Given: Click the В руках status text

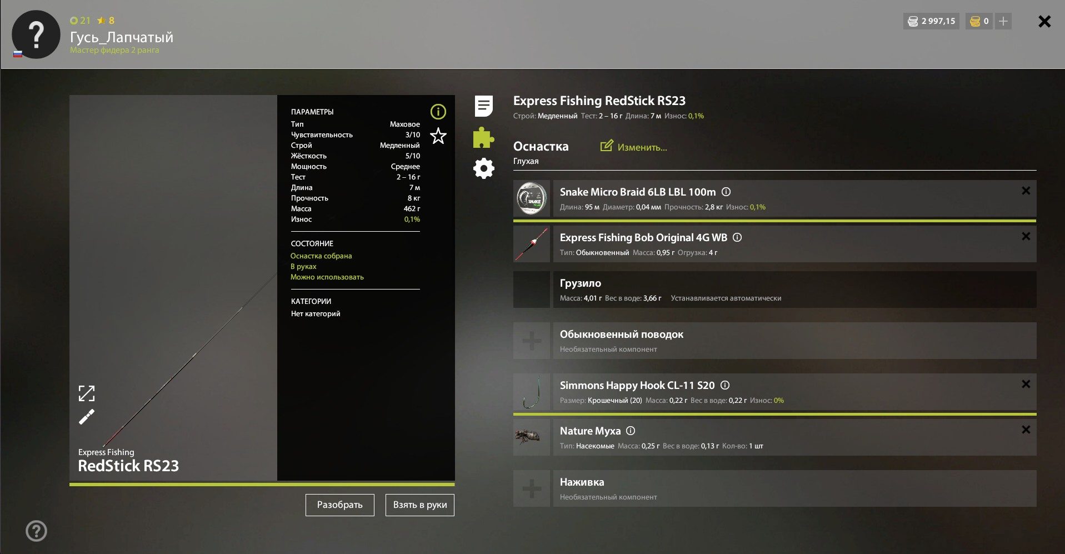Looking at the screenshot, I should tap(303, 267).
